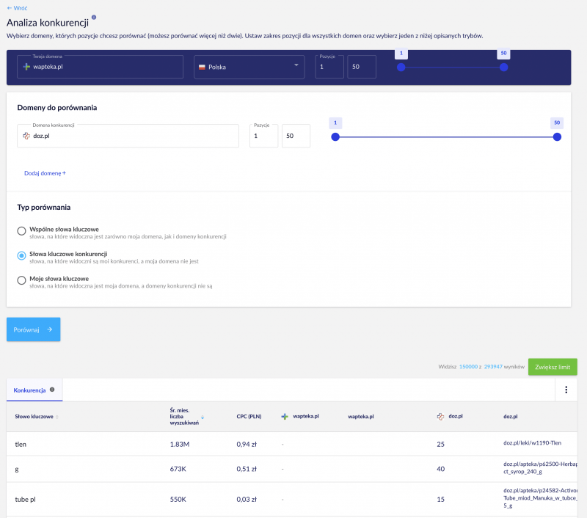Click the info icon beside Analiza konkurencji
The image size is (587, 518).
coord(94,17)
